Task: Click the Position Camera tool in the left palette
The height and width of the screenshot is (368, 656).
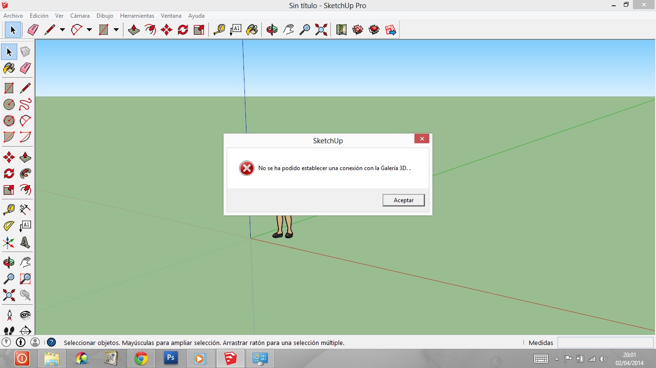Action: (9, 315)
